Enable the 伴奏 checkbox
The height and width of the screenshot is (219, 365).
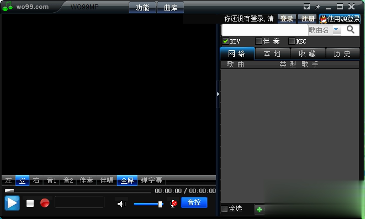click(258, 41)
